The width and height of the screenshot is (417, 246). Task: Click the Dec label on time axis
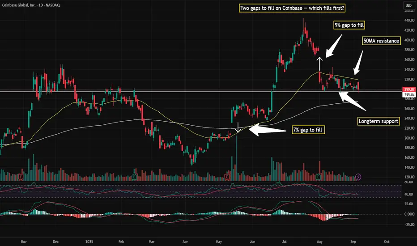pyautogui.click(x=55, y=242)
